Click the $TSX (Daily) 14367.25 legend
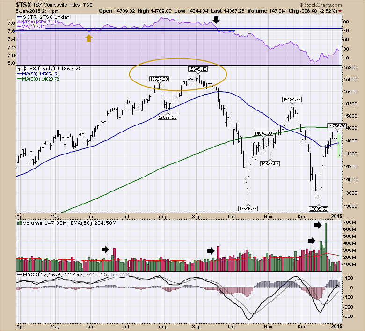Viewport: 365px width, 331px height. coord(50,68)
